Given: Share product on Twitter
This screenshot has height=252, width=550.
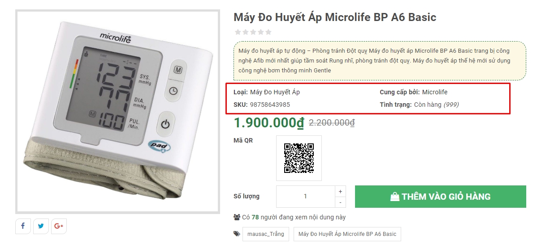Looking at the screenshot, I should (x=41, y=226).
